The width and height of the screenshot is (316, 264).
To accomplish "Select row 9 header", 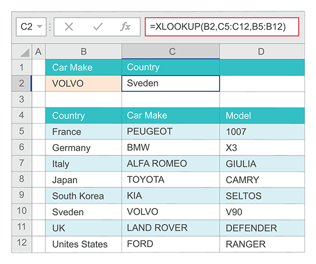I will 22,195.
